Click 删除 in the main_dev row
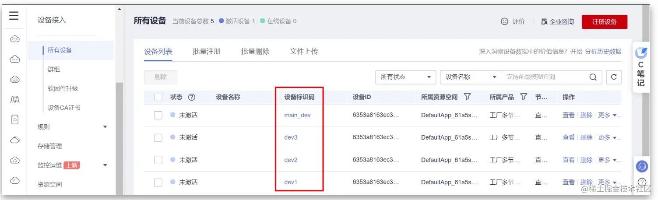Image resolution: width=658 pixels, height=200 pixels. (586, 115)
